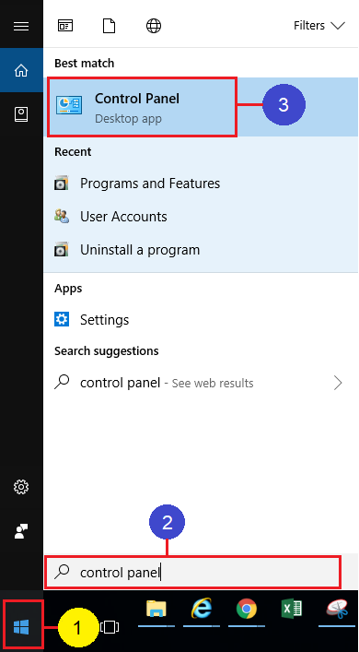Screen dimensions: 359x652
Task: Click the Desktop app subtitle text
Action: (x=128, y=119)
